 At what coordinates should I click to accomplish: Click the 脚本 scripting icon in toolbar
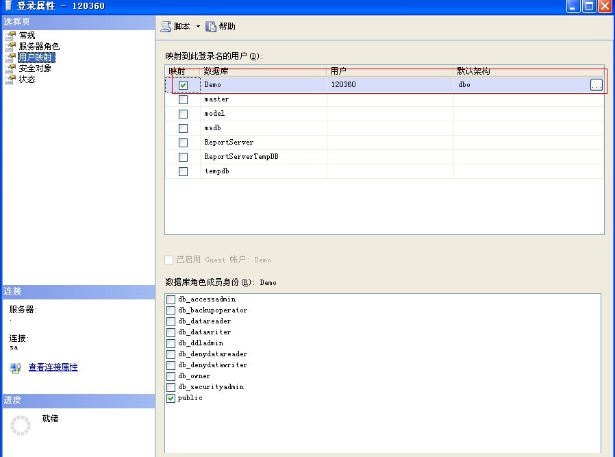coord(166,26)
